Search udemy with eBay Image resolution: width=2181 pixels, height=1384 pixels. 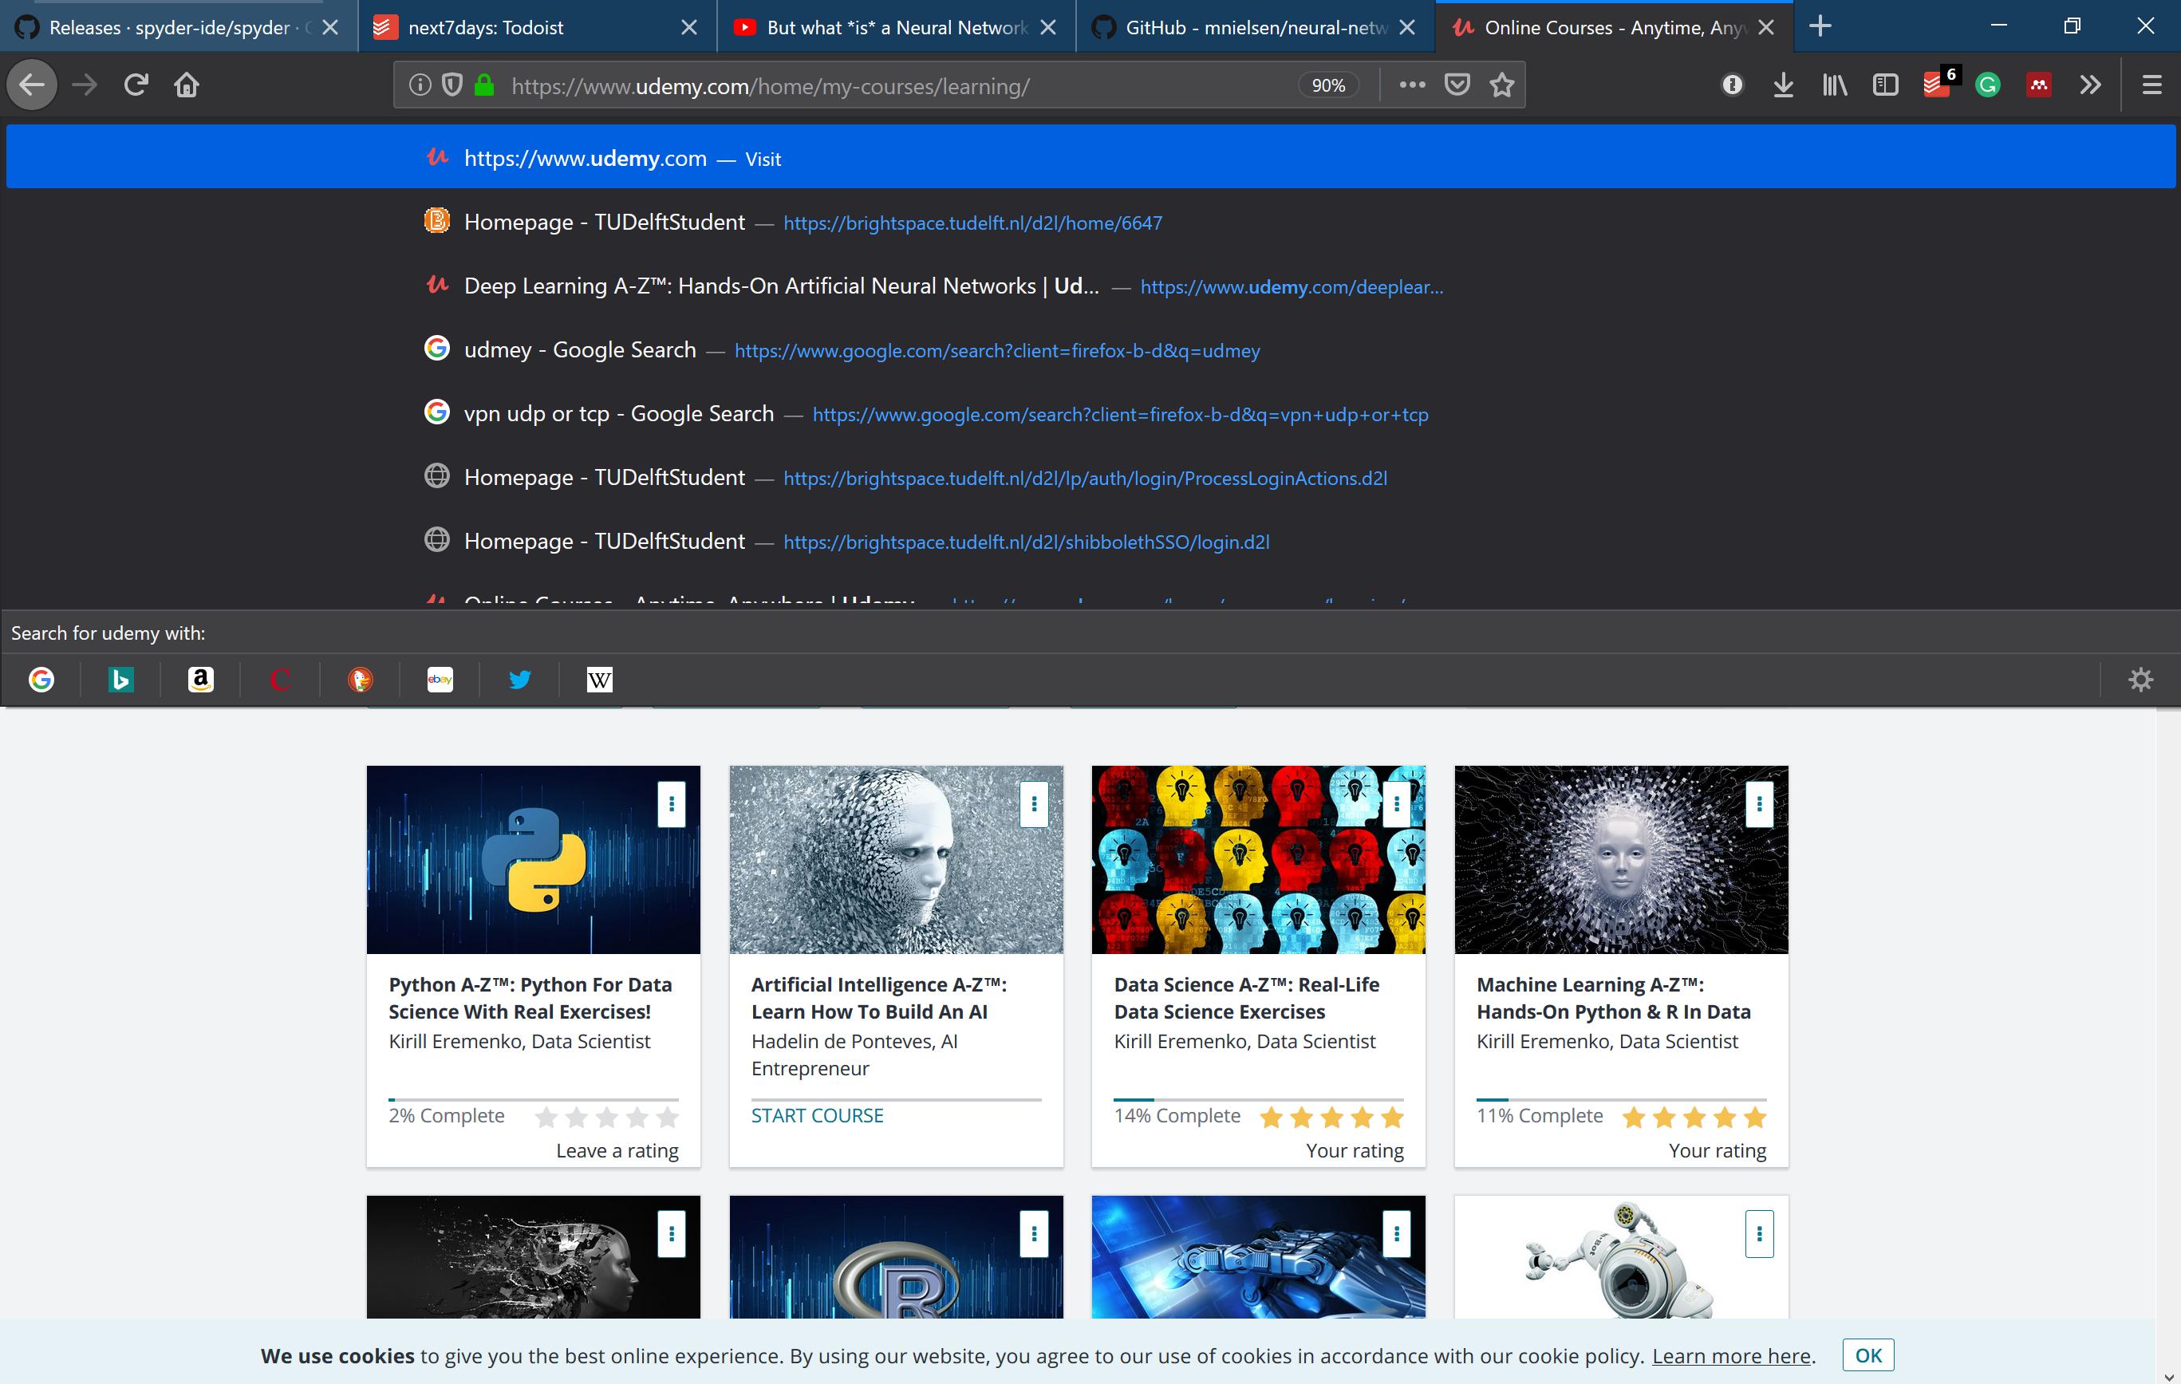[x=440, y=680]
